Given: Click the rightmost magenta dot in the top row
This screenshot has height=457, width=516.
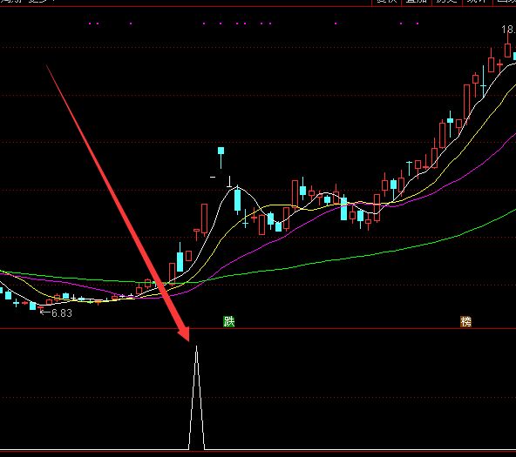Looking at the screenshot, I should pos(418,24).
